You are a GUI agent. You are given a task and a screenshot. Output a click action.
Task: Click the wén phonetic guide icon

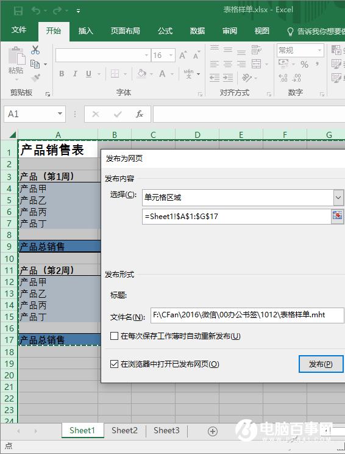188,74
